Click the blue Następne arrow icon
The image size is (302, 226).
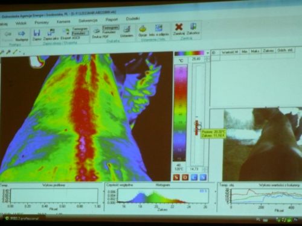point(22,33)
